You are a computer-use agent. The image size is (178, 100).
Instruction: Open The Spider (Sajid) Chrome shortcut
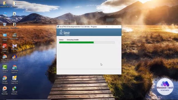click(14, 69)
